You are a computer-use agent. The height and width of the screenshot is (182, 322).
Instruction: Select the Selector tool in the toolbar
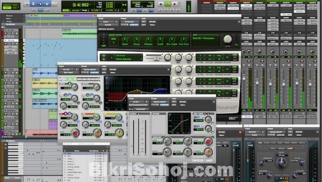pos(40,4)
